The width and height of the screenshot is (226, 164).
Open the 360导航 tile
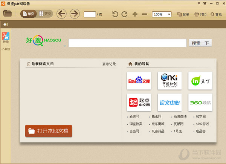[x=200, y=103]
